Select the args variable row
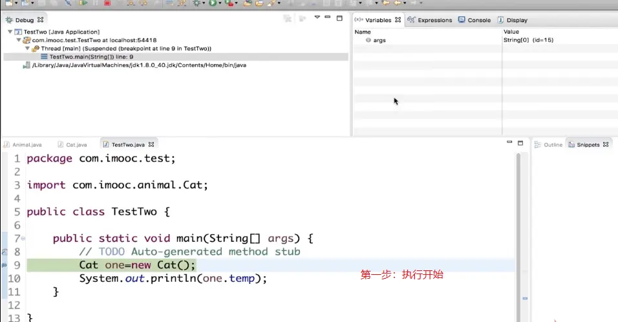The width and height of the screenshot is (618, 322). click(485, 40)
